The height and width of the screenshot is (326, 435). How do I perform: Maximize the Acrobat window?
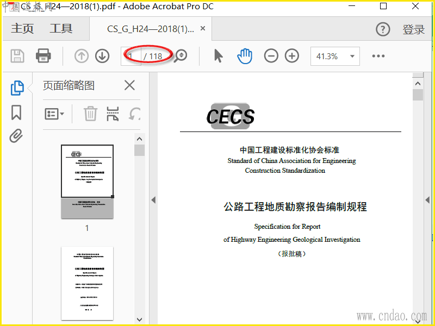(383, 6)
